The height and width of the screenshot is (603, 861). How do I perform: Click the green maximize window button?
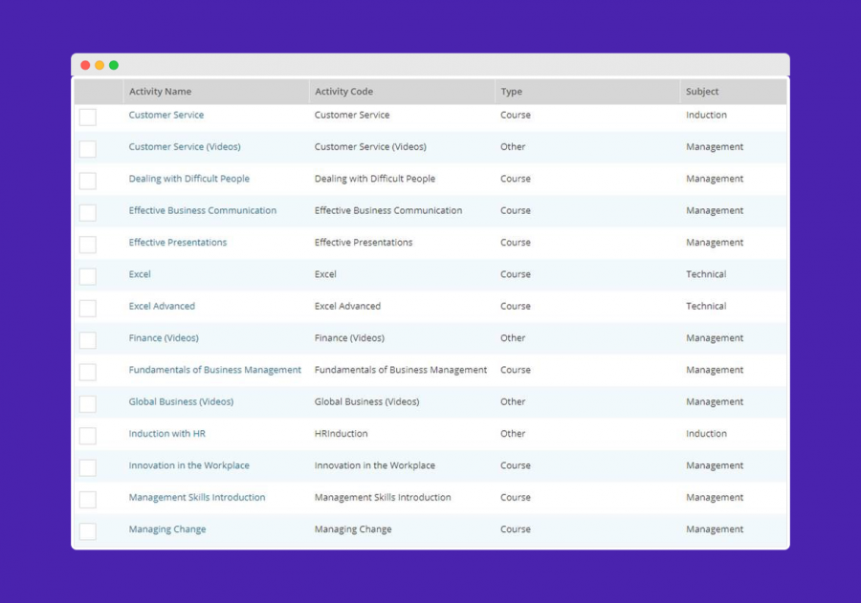[x=114, y=65]
